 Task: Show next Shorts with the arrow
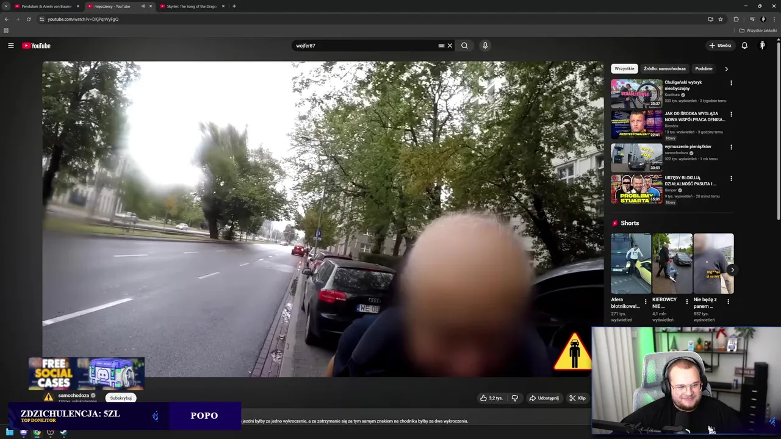coord(732,269)
